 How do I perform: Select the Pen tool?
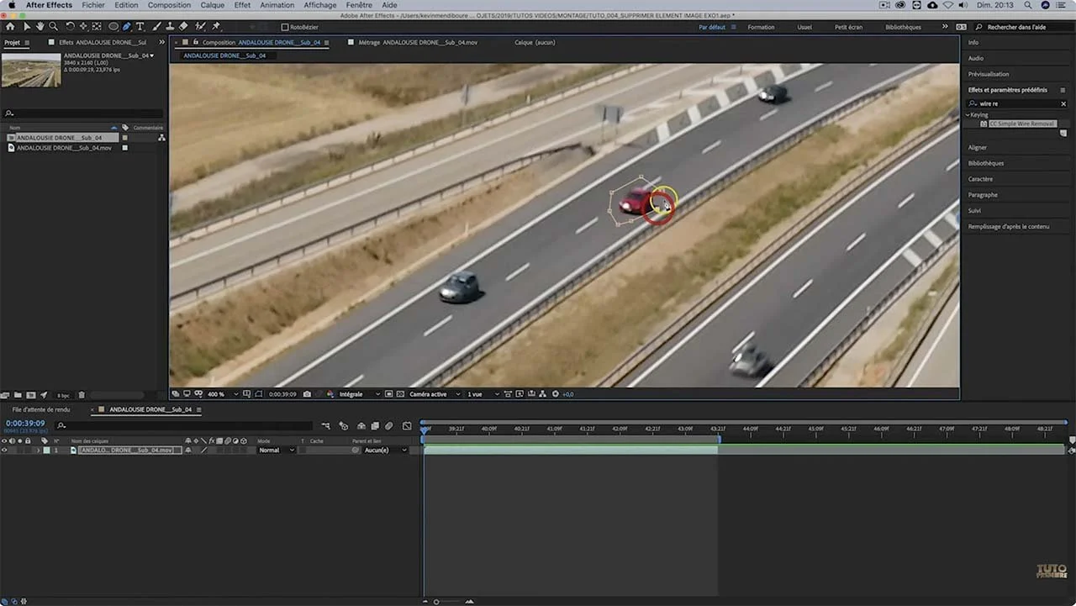[x=126, y=26]
